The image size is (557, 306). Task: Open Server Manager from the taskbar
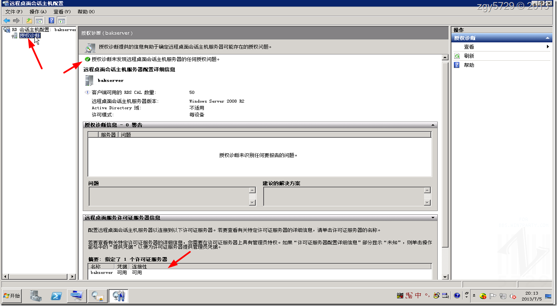pos(36,296)
